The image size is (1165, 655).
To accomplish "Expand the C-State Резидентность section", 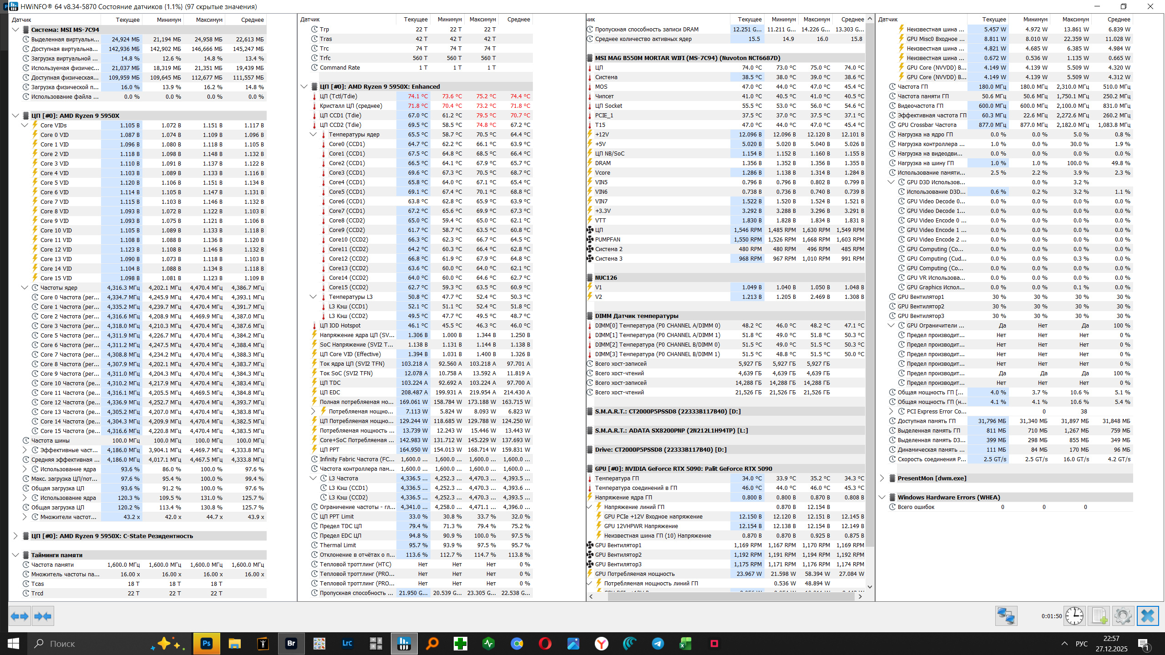I will (x=15, y=536).
